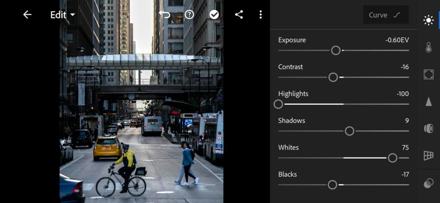Open the Profiles overlapping circles icon
Image resolution: width=440 pixels, height=203 pixels.
coord(428,184)
